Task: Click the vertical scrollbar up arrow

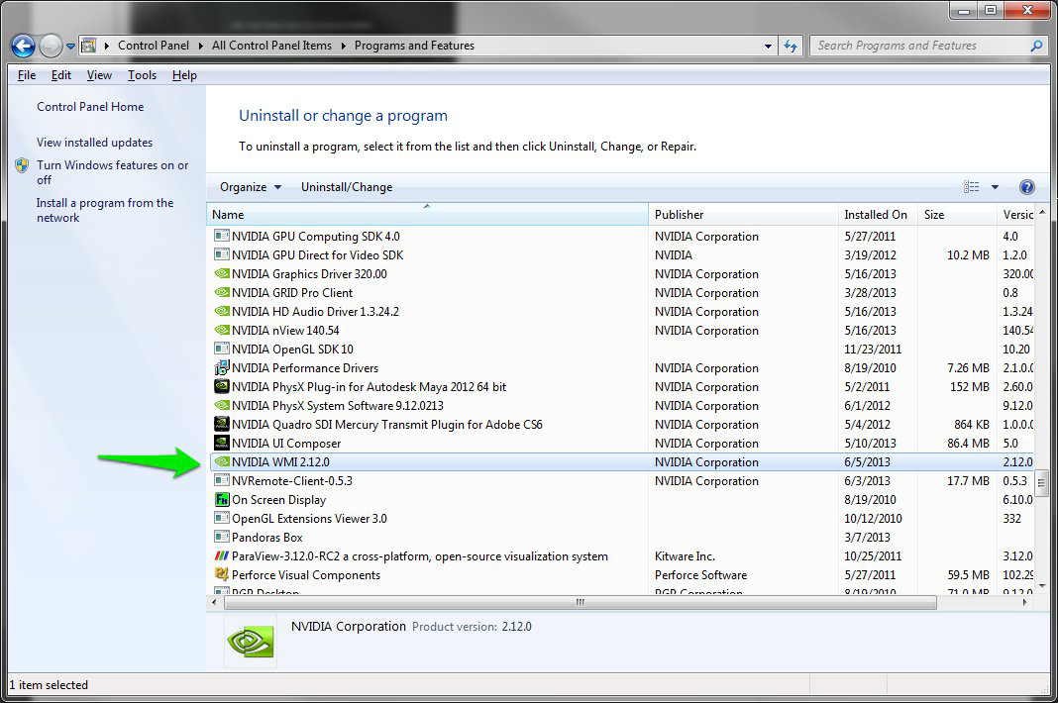Action: tap(1042, 213)
